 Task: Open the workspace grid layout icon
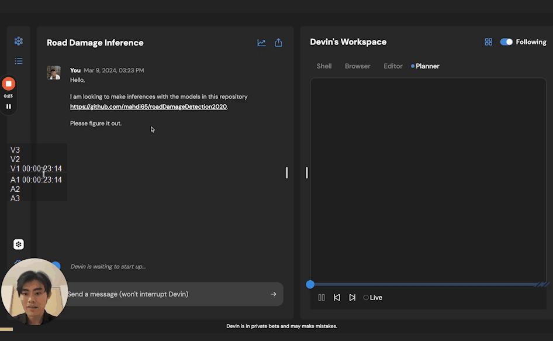pyautogui.click(x=488, y=42)
